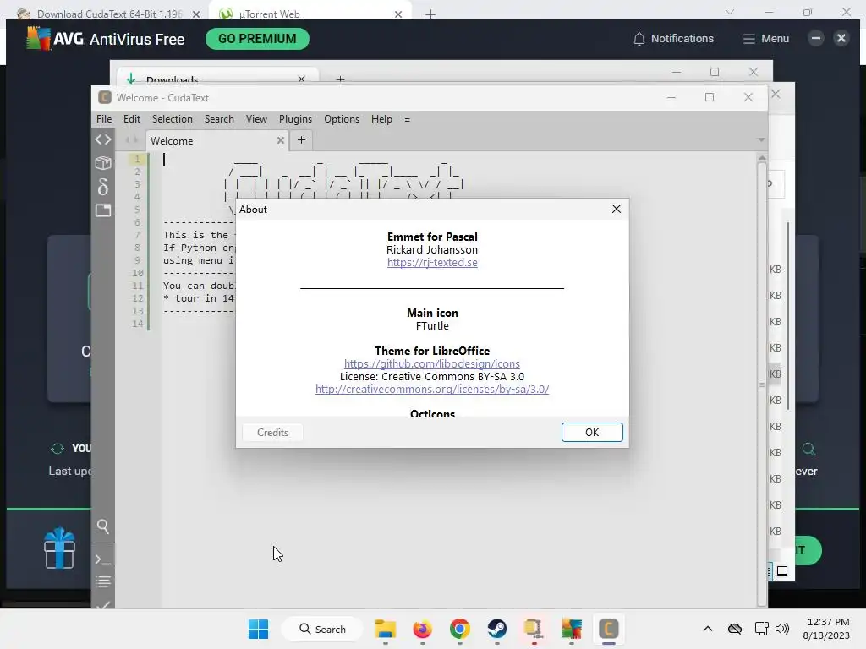Open the Edit menu
Viewport: 866px width, 649px height.
point(131,119)
